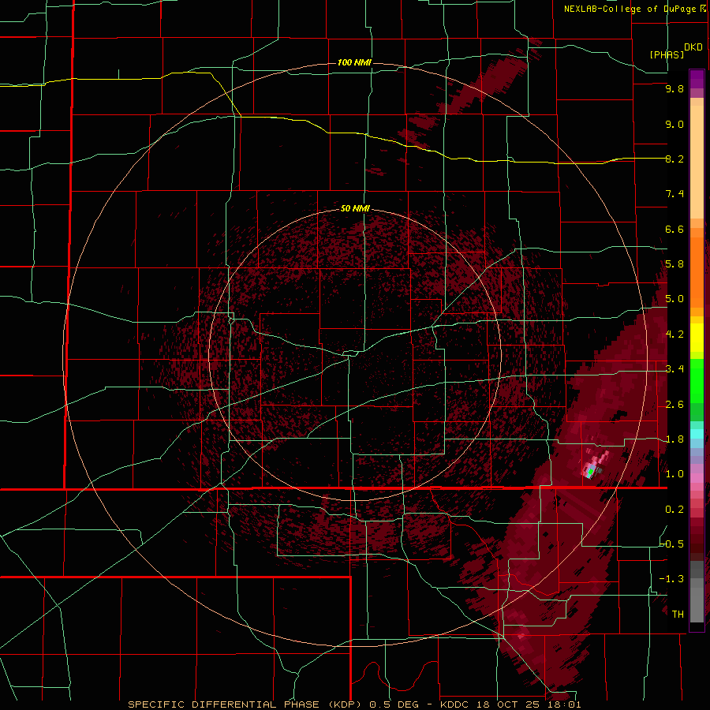Viewport: 710px width, 710px height.
Task: Click the 3.4 color scale value
Action: tap(674, 369)
